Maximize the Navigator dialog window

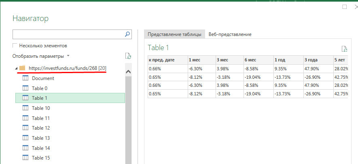pyautogui.click(x=345, y=7)
